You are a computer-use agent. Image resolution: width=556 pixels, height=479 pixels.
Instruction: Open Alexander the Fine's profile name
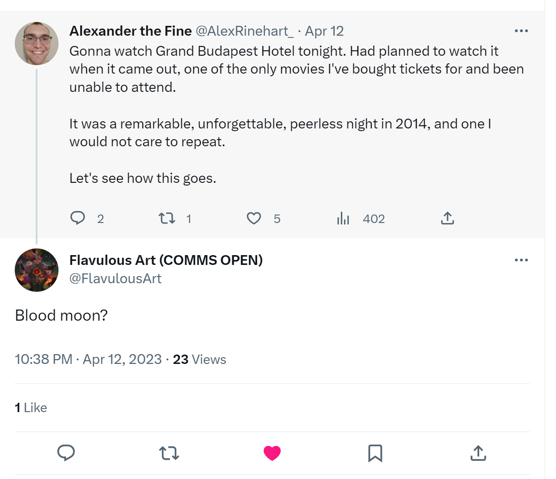(130, 31)
